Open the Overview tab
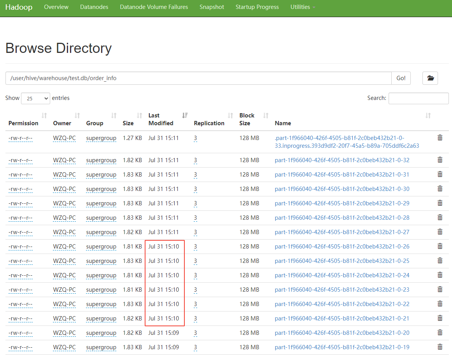 56,7
